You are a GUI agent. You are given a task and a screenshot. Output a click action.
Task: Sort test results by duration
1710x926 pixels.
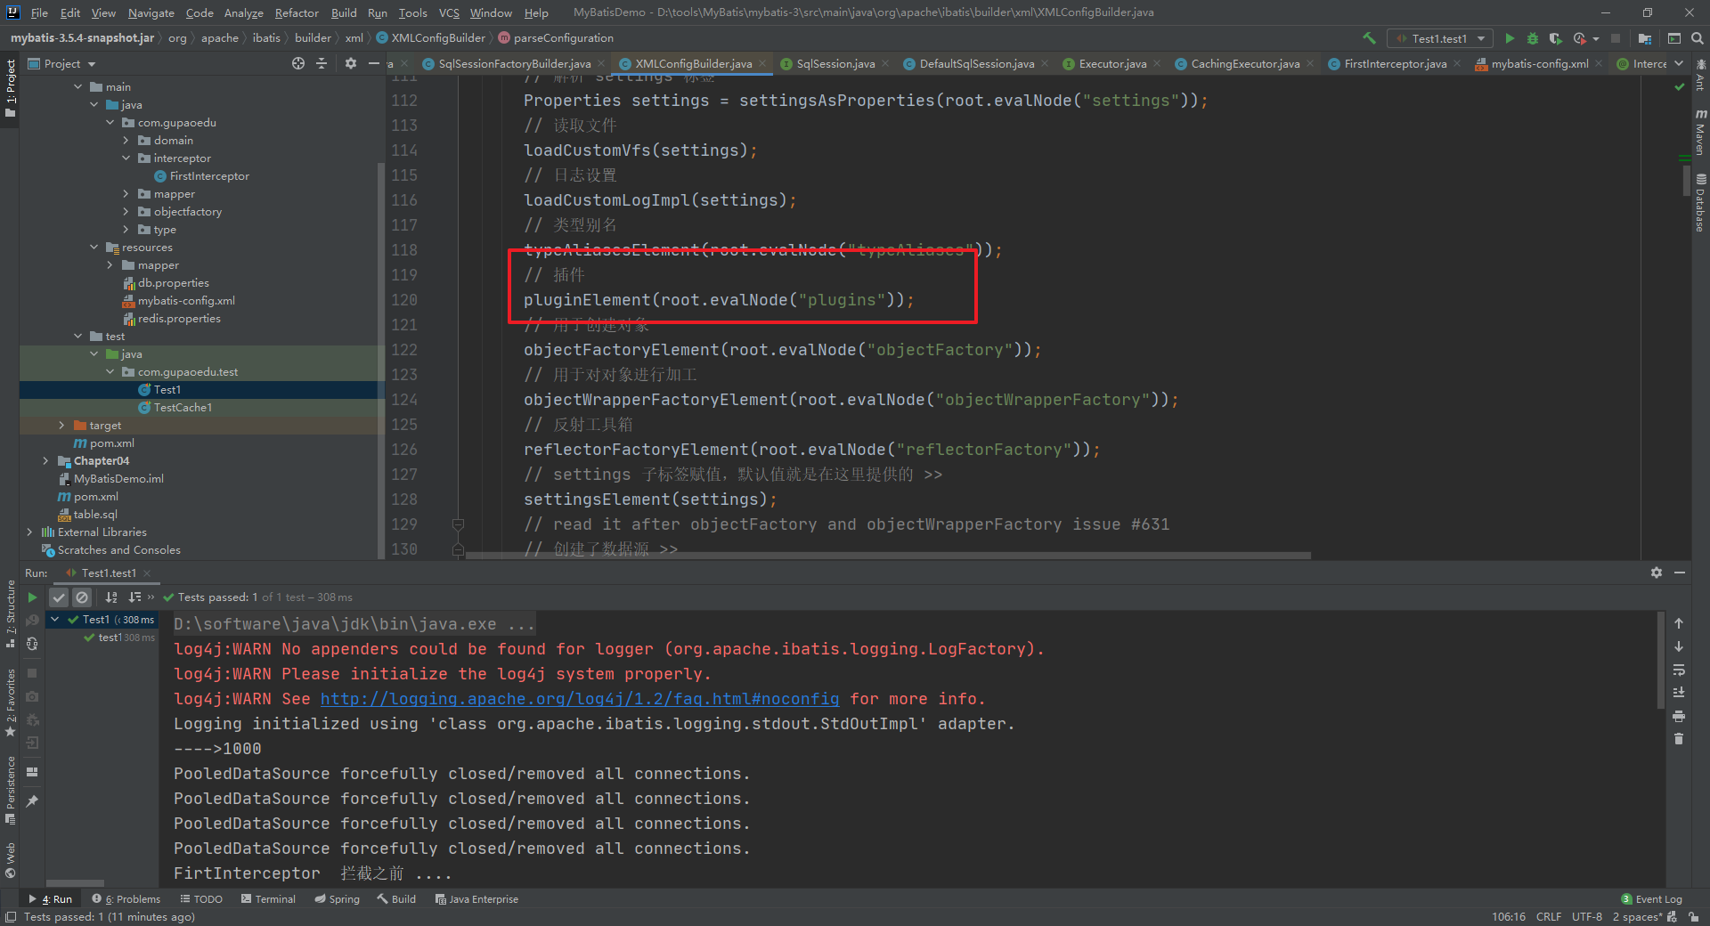pyautogui.click(x=134, y=597)
